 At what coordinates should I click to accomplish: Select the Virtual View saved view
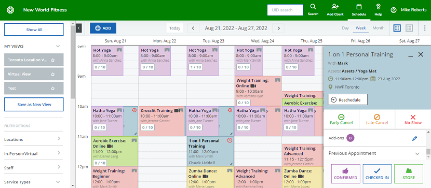click(x=34, y=74)
